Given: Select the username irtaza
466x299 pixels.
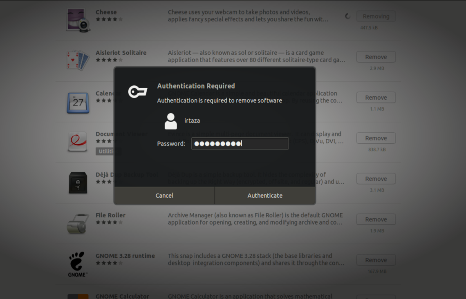Looking at the screenshot, I should tap(192, 120).
